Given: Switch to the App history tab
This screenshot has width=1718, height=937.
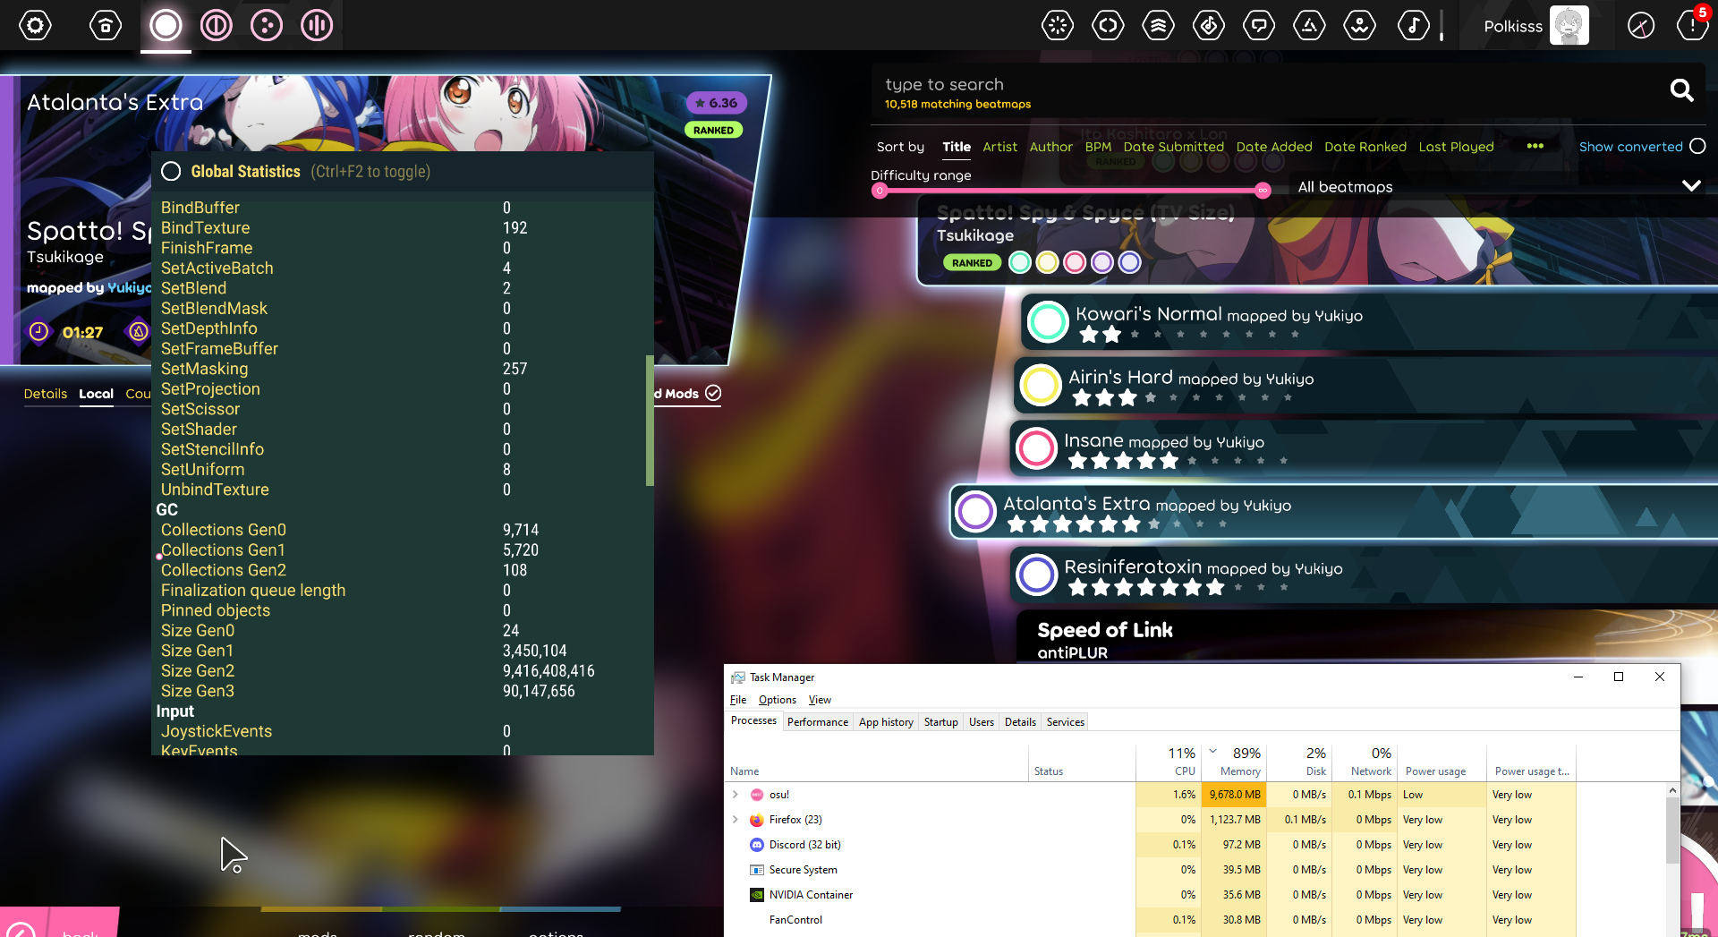Looking at the screenshot, I should [886, 722].
